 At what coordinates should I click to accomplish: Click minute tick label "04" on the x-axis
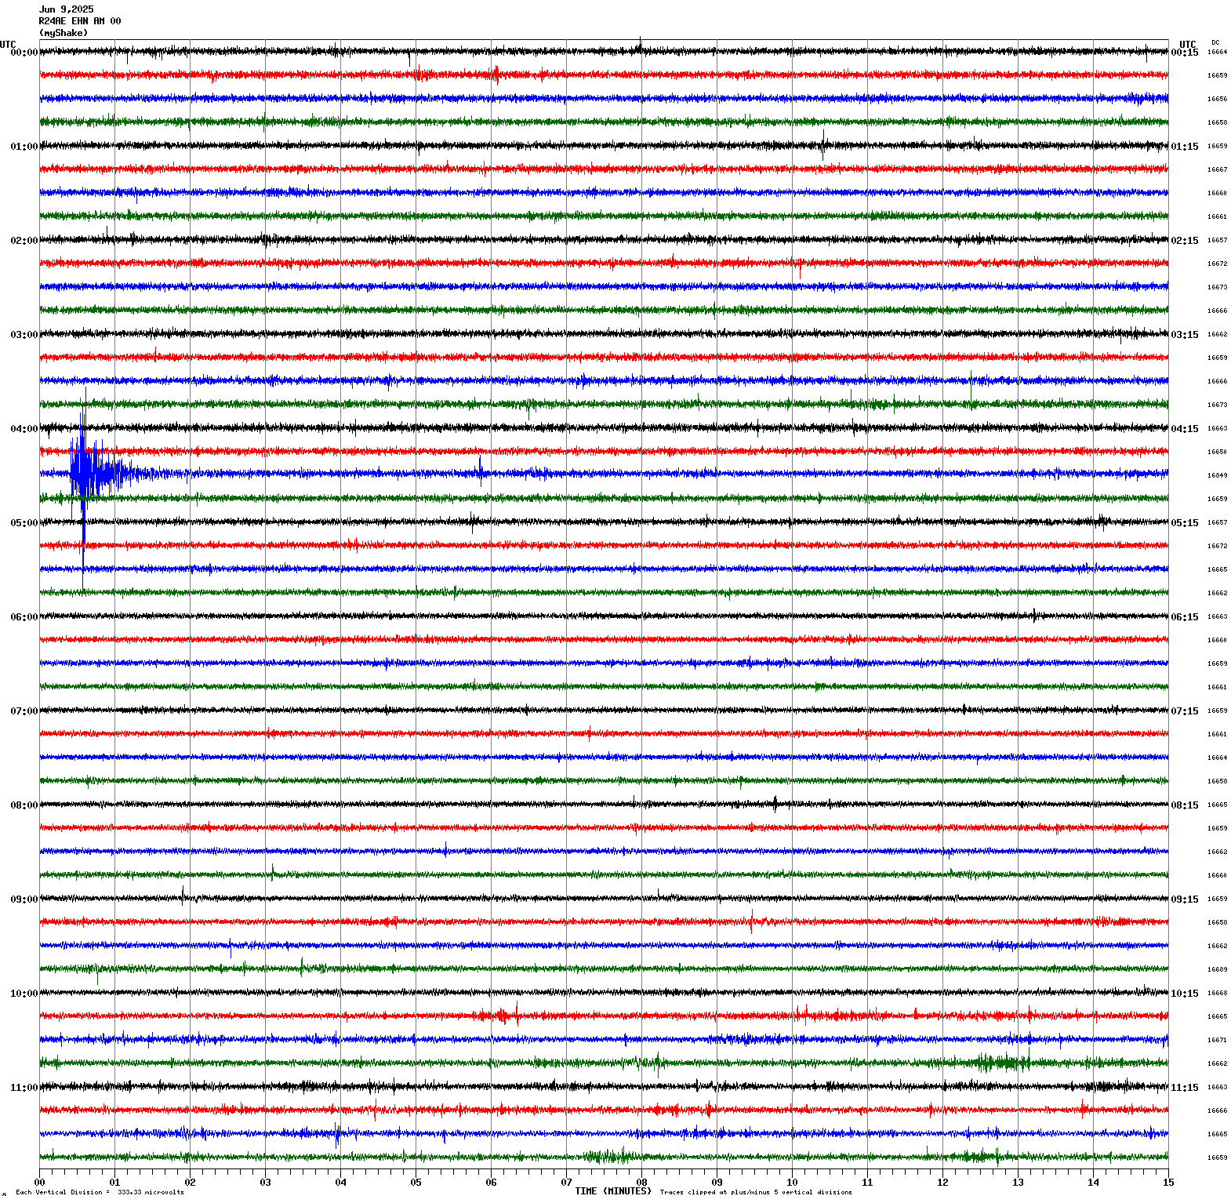(x=341, y=1183)
